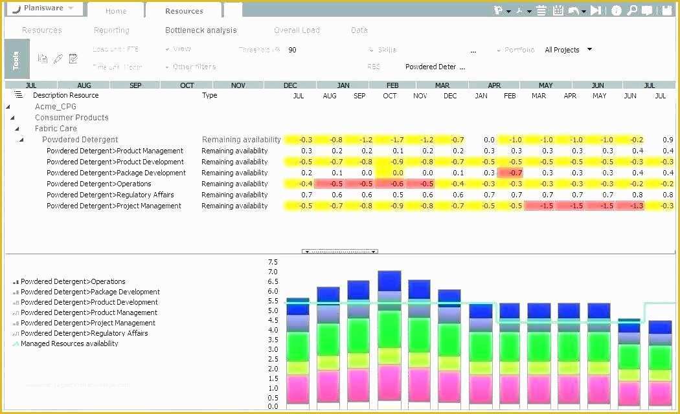Image resolution: width=680 pixels, height=414 pixels.
Task: Click the round info icon in top toolbar
Action: [617, 10]
